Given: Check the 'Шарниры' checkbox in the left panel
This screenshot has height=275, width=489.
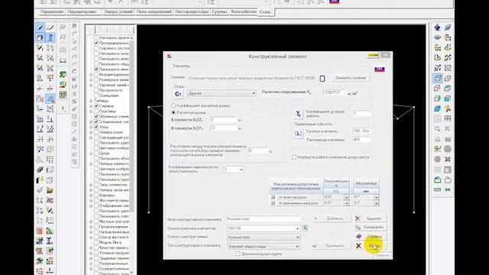Looking at the screenshot, I should [x=96, y=196].
